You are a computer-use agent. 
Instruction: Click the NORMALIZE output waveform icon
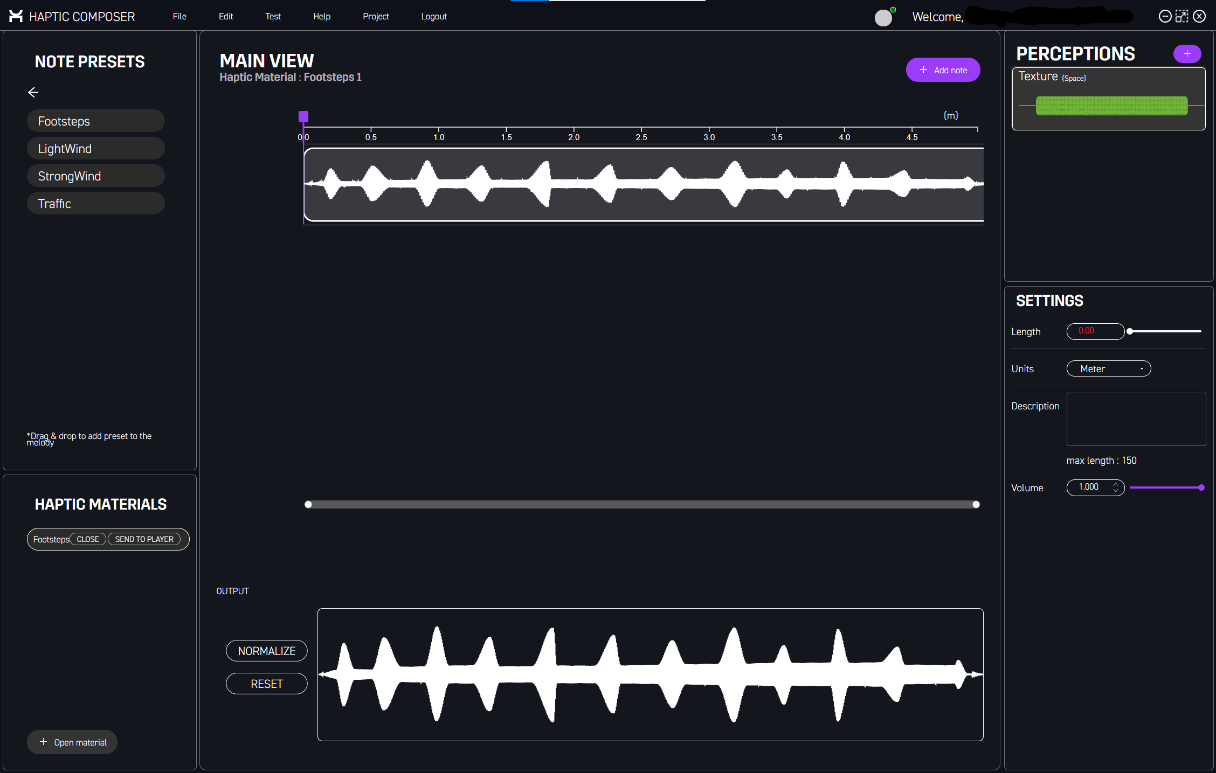coord(267,651)
